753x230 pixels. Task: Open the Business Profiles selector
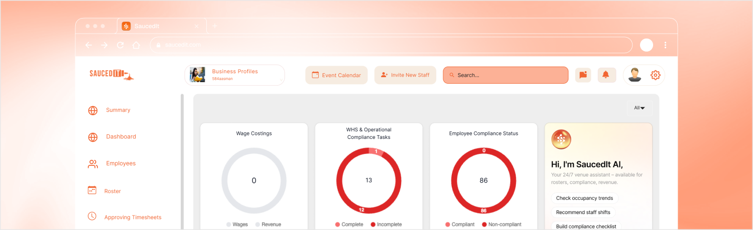[234, 75]
